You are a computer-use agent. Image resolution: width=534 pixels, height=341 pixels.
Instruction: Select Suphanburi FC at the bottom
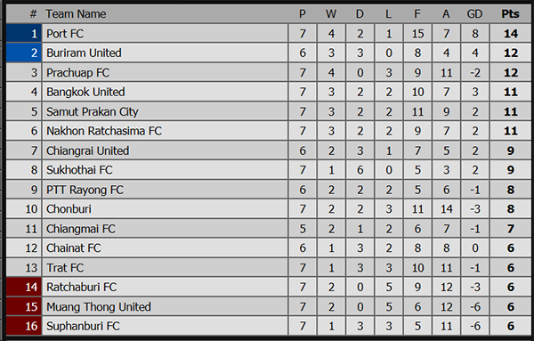pos(83,327)
